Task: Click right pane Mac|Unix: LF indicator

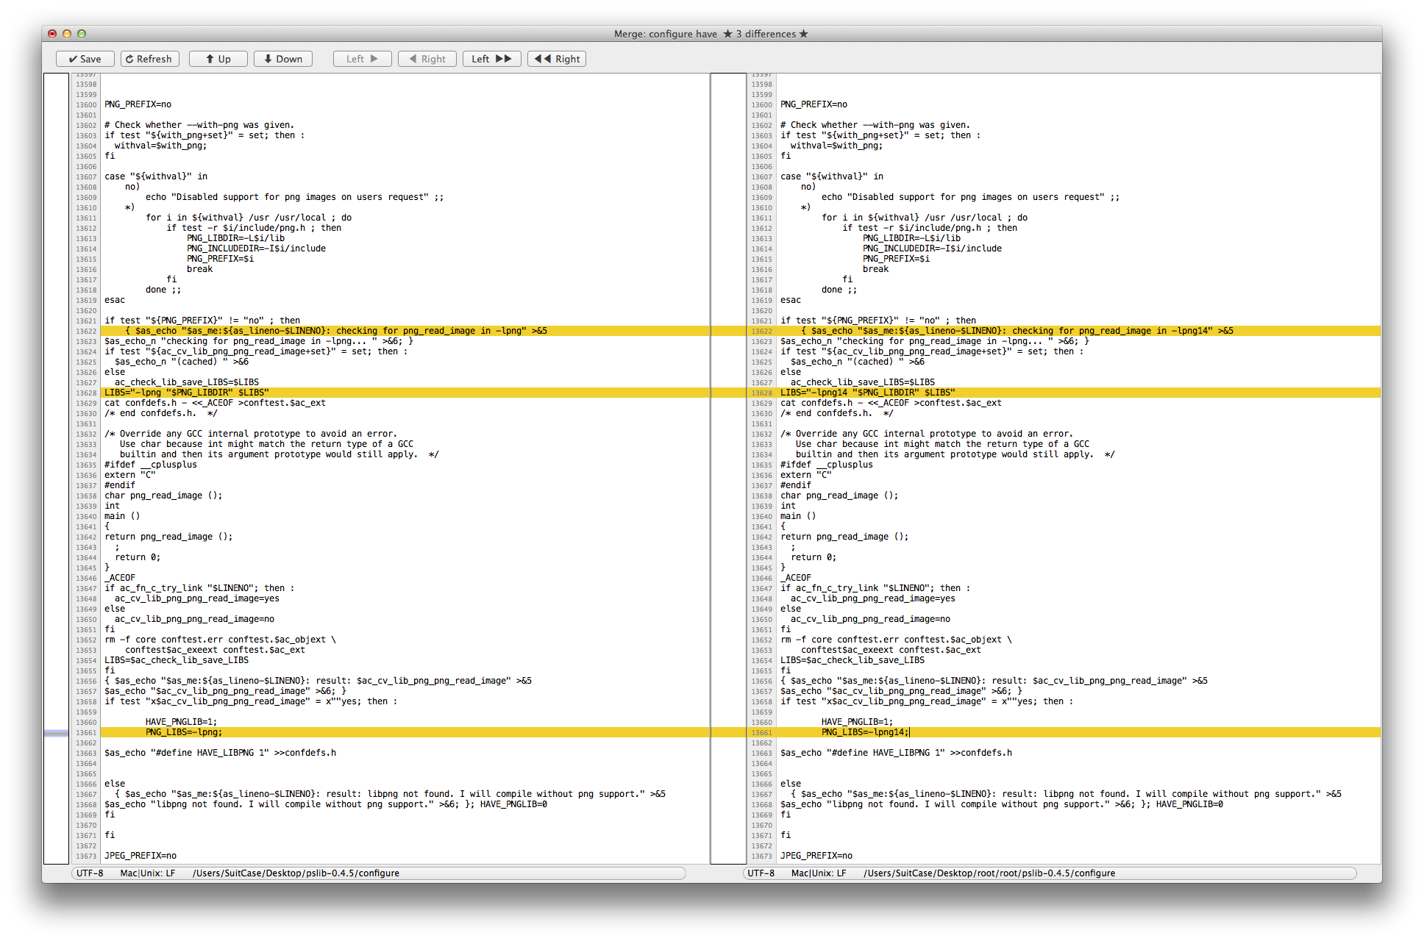Action: (818, 873)
